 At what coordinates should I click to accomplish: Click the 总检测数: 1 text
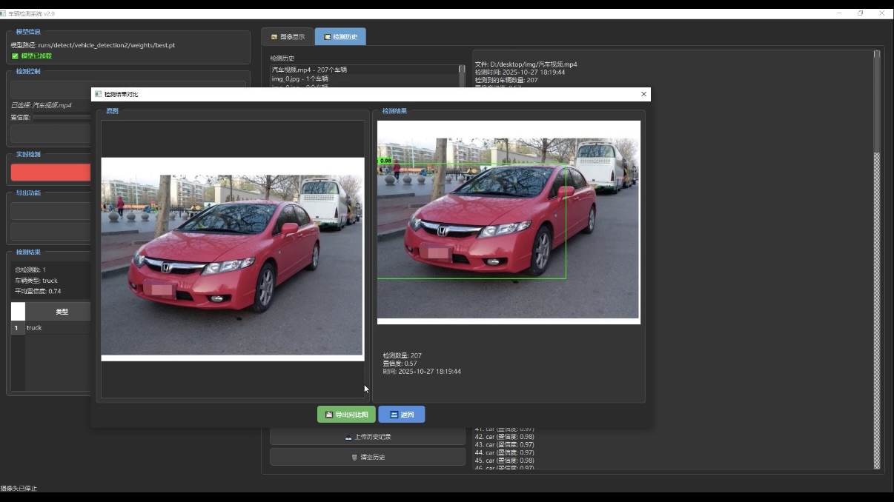(x=30, y=270)
